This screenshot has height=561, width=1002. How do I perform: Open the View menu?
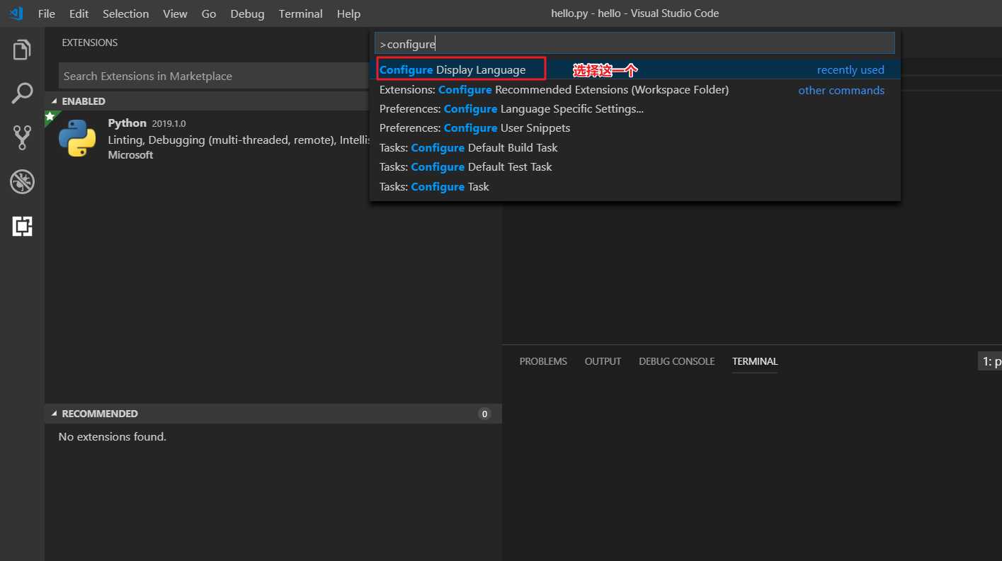[175, 13]
